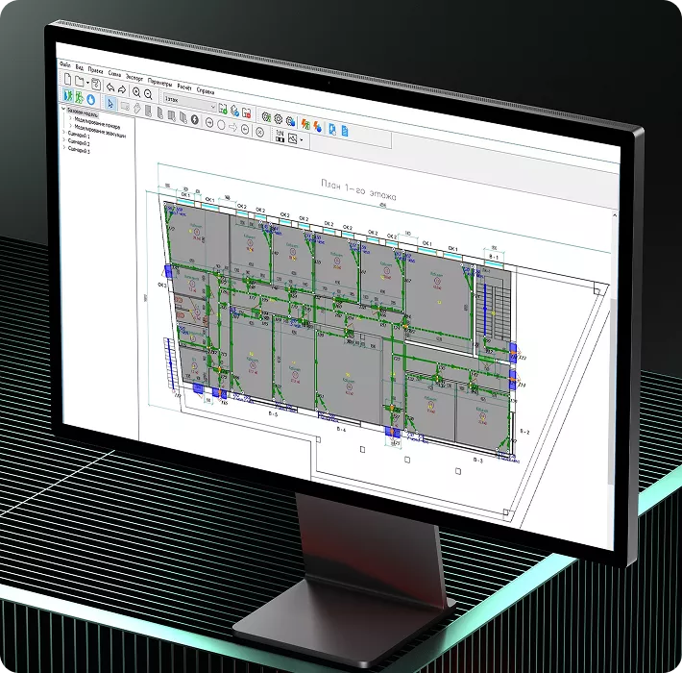
Task: Open fire settings gear with blue flame
Action: (x=290, y=121)
